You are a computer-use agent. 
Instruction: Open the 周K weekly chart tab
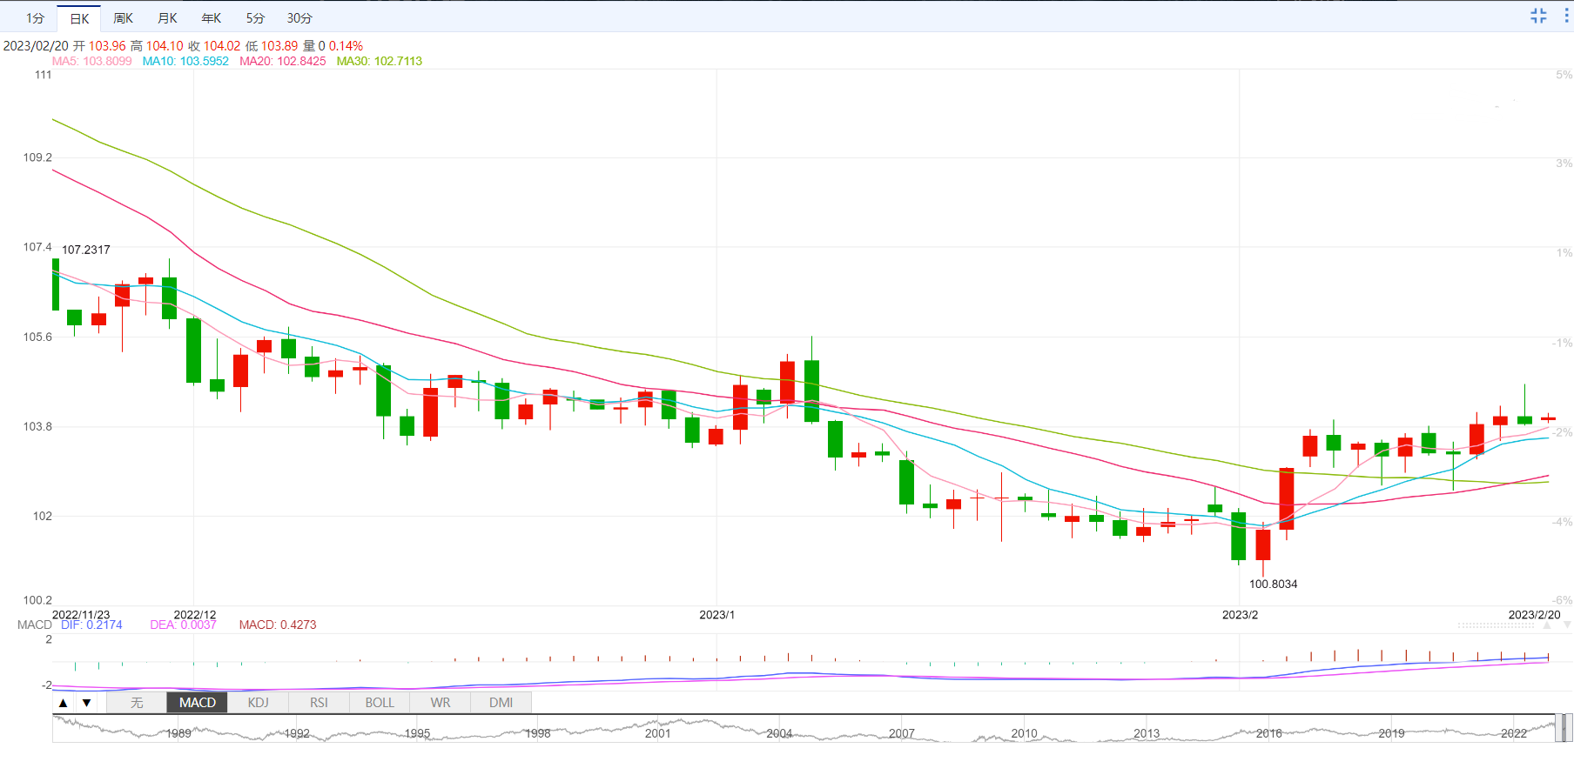pyautogui.click(x=123, y=18)
